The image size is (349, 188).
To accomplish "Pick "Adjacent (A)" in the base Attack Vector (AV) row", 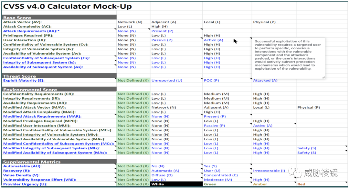I will (x=164, y=22).
